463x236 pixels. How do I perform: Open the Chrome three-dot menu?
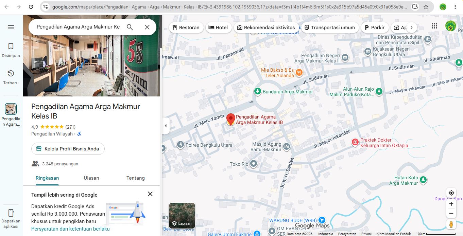tap(455, 7)
